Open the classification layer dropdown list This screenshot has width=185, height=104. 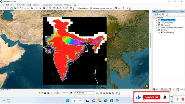point(113,8)
